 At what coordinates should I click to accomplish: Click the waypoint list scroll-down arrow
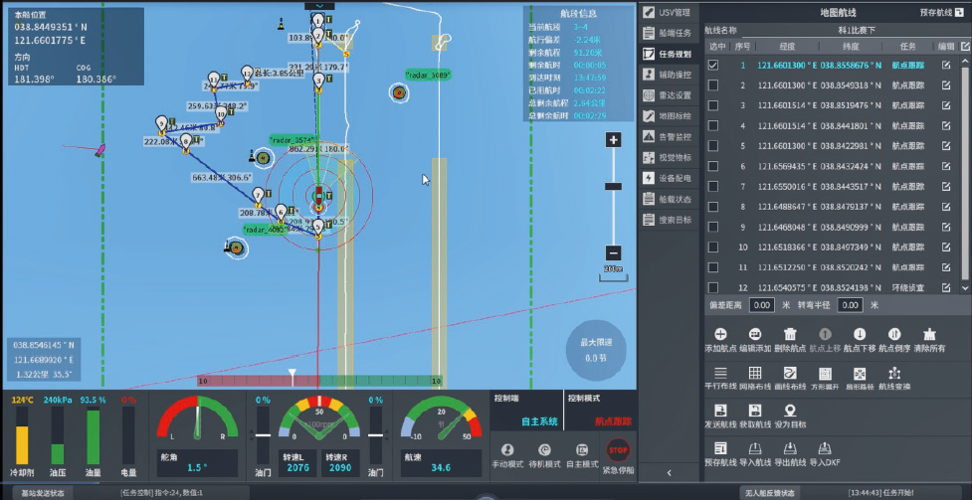tap(965, 288)
